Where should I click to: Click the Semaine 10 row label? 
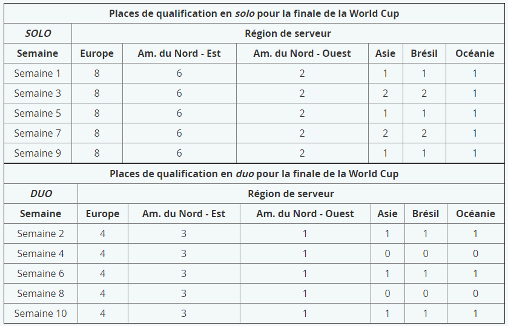(x=41, y=313)
